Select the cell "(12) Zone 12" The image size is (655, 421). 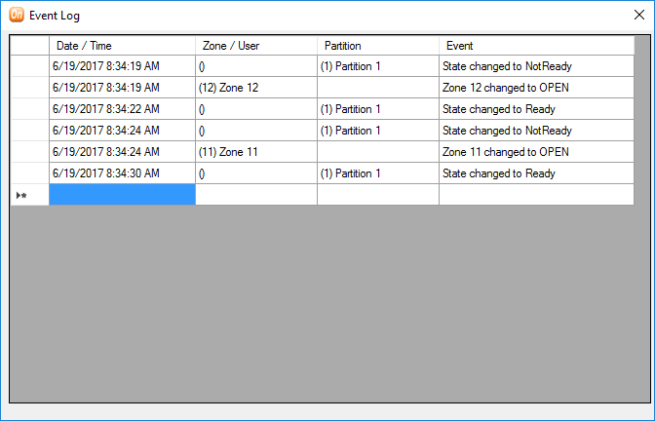(x=256, y=88)
